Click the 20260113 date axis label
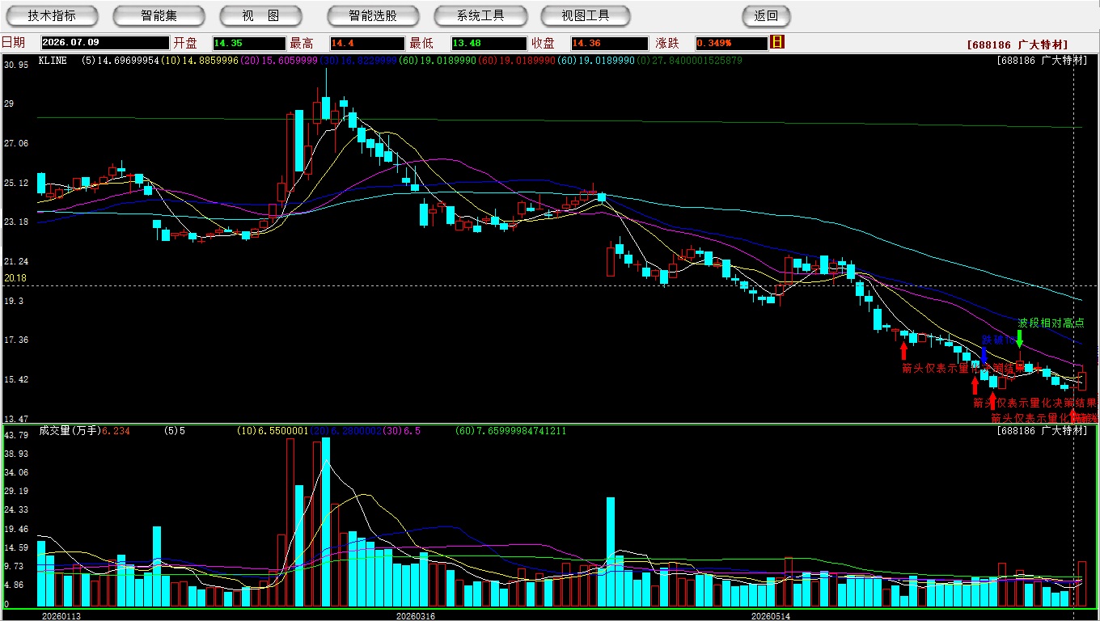1100x621 pixels. click(x=61, y=615)
